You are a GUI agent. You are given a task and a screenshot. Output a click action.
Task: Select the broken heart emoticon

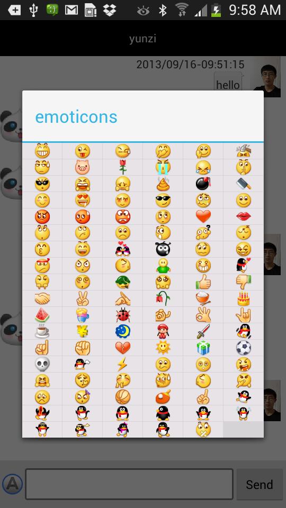click(122, 347)
